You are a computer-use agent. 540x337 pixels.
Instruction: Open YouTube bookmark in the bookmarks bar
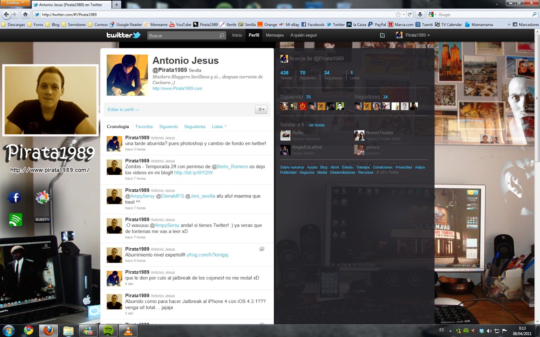click(x=180, y=25)
